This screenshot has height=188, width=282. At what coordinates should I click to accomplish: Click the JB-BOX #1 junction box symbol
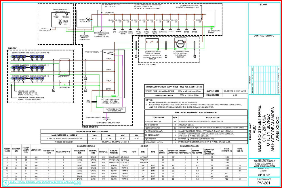tap(64, 67)
